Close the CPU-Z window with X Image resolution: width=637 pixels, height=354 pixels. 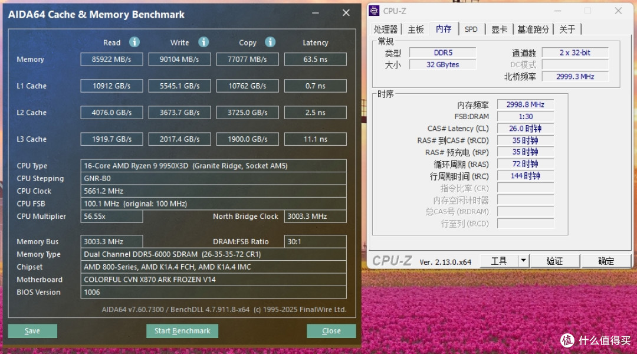(618, 11)
